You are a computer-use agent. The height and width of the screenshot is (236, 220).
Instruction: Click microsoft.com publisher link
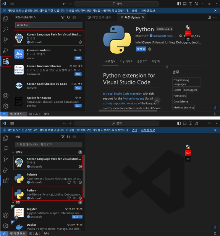(x=163, y=36)
